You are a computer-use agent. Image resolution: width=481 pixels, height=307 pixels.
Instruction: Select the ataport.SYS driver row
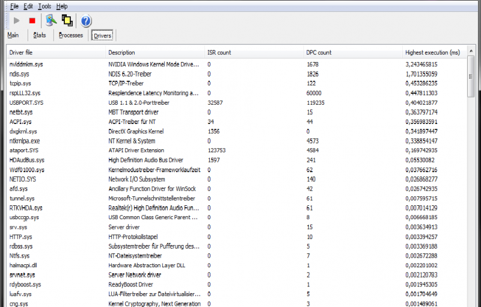coord(237,150)
